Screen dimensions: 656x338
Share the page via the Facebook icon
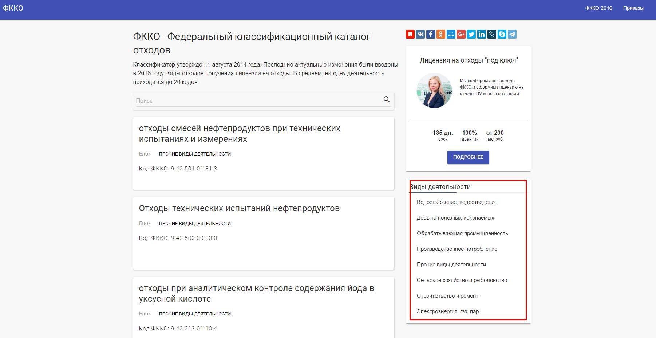click(x=431, y=34)
